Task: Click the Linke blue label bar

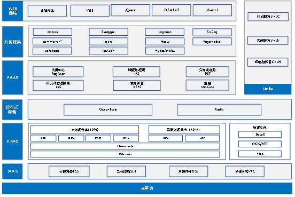Action: (x=268, y=89)
